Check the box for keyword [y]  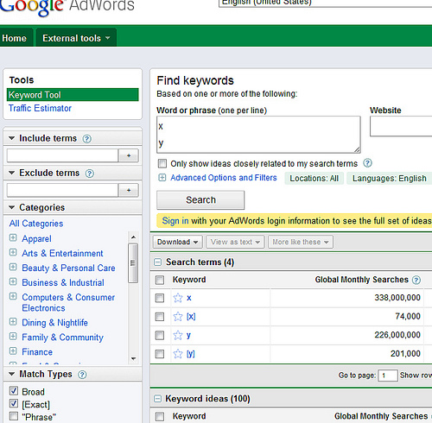pyautogui.click(x=160, y=354)
